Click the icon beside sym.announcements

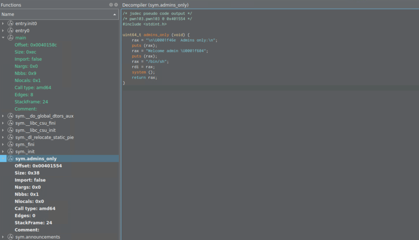[10, 237]
